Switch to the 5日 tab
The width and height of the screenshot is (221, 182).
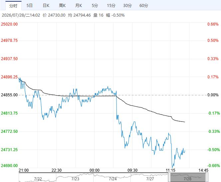tap(30, 6)
